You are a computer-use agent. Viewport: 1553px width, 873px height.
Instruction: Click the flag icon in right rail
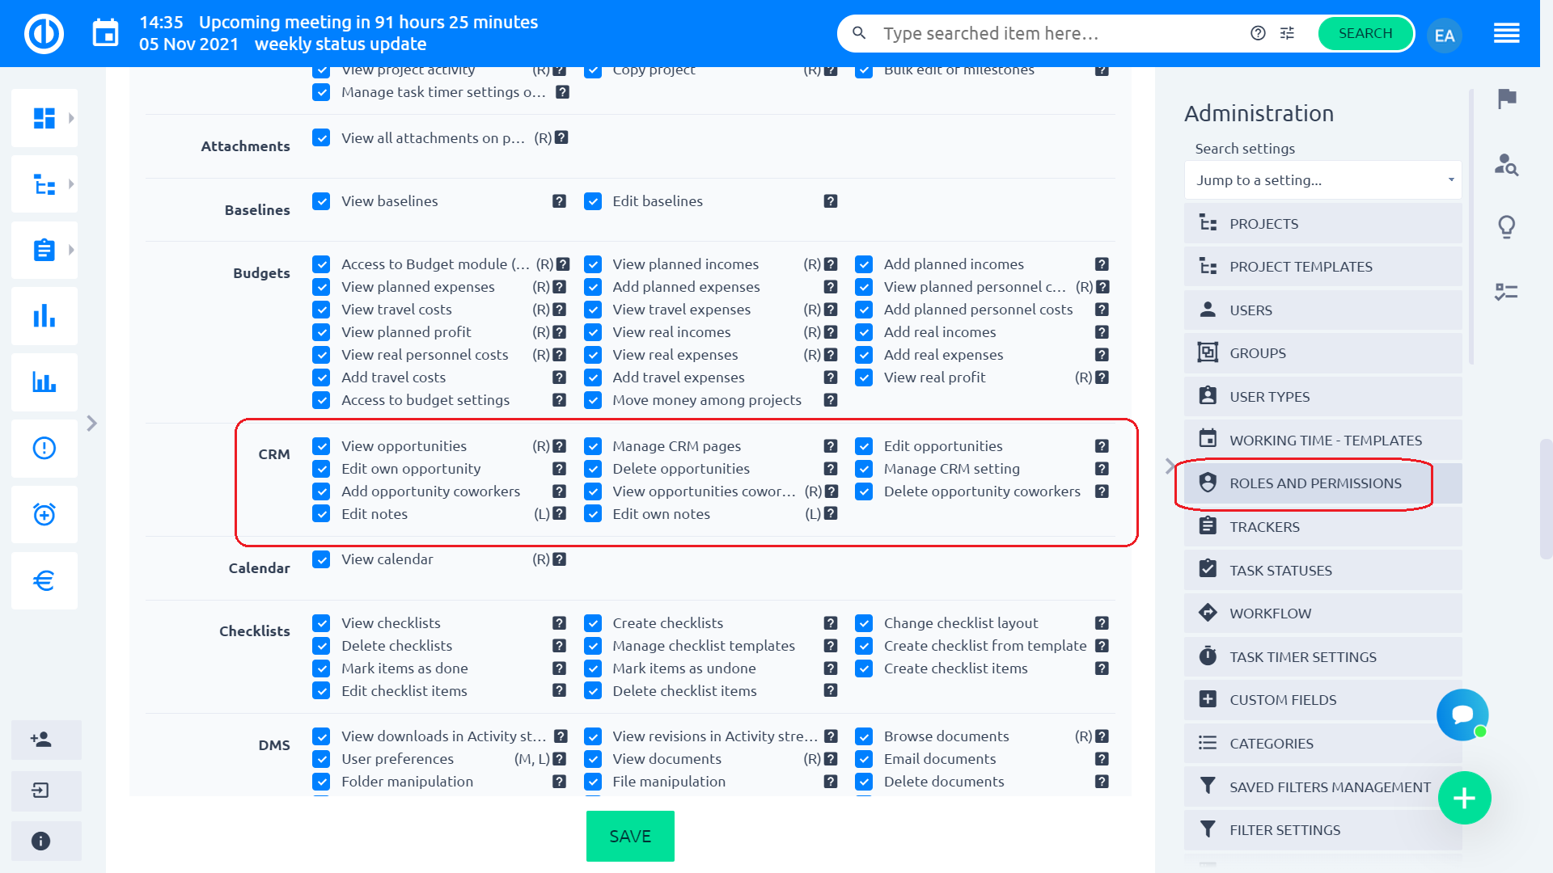click(1506, 99)
